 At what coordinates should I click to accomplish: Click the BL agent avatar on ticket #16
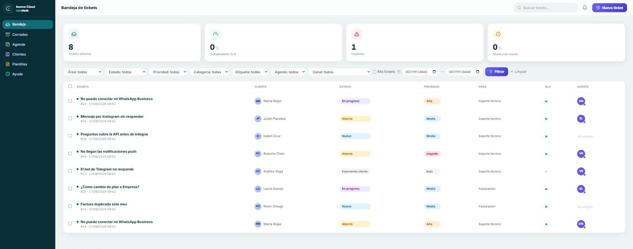pos(581,189)
